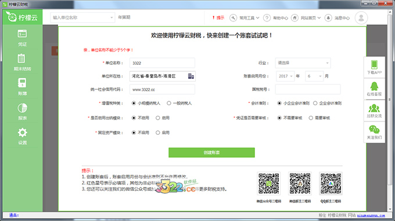This screenshot has width=395, height=221.
Task: Click the 年账期 label in header
Action: pos(124,17)
